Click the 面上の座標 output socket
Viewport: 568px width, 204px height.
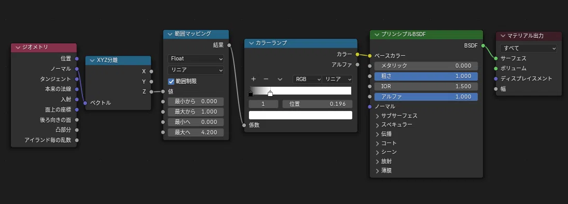tap(76, 109)
